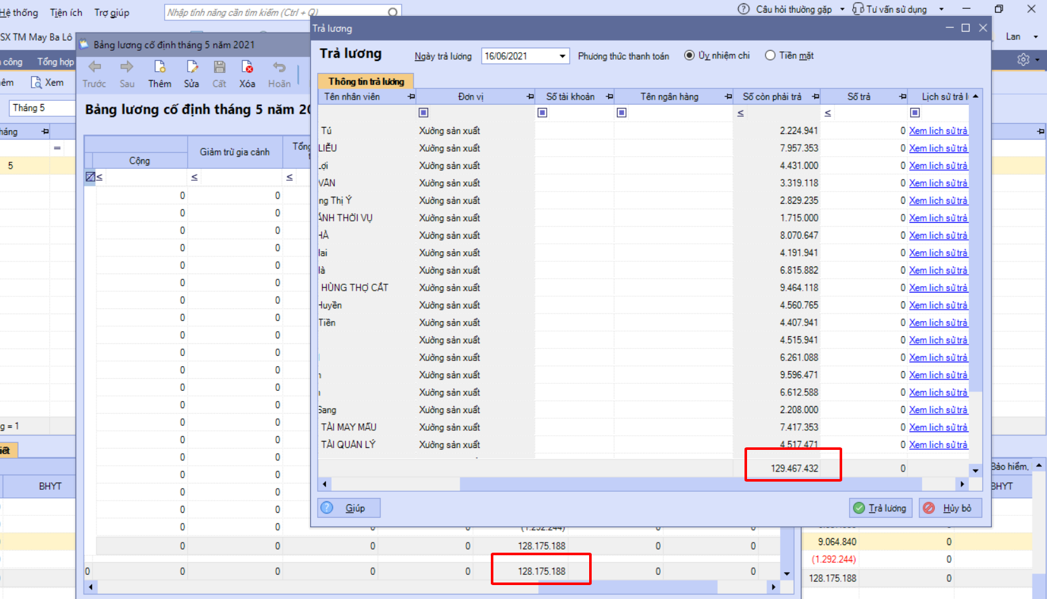The width and height of the screenshot is (1047, 599).
Task: Pin the Số còn phải trả column
Action: [x=816, y=96]
